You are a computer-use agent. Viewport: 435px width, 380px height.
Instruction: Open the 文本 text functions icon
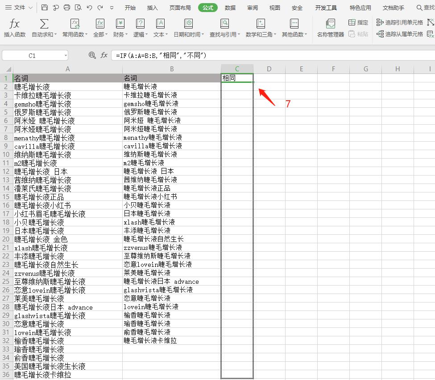[160, 24]
